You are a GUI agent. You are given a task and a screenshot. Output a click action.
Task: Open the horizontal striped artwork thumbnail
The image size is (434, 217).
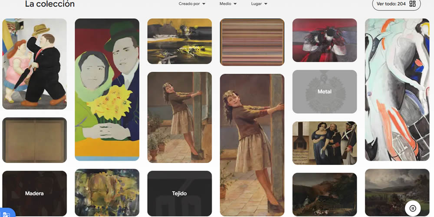pyautogui.click(x=252, y=42)
